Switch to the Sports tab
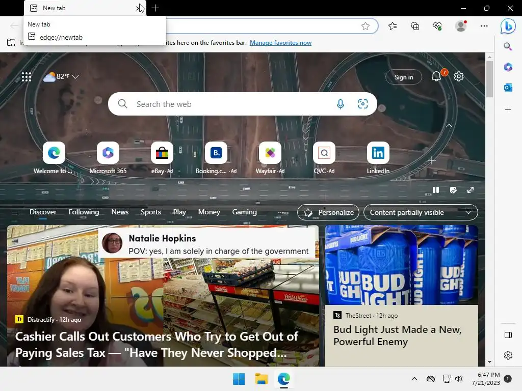Viewport: 522px width, 391px height. pyautogui.click(x=151, y=212)
